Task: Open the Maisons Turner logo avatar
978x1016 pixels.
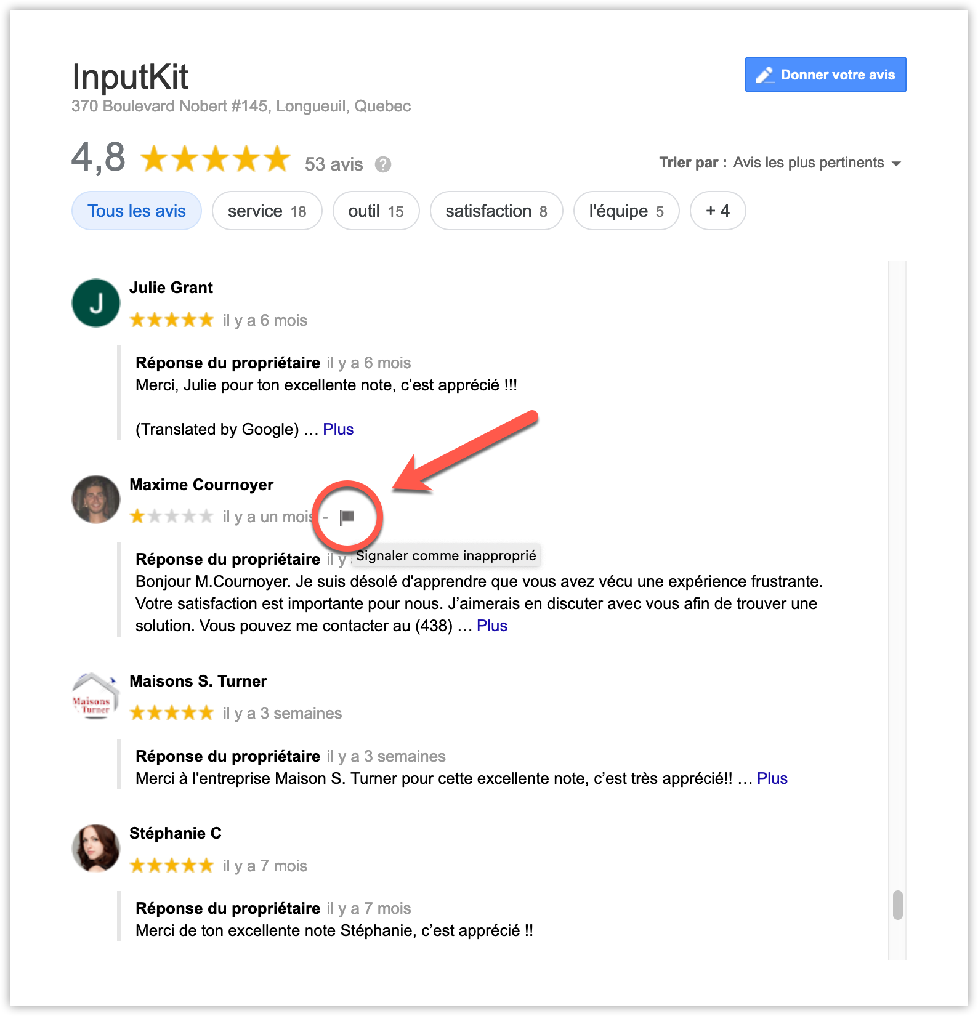Action: tap(96, 696)
